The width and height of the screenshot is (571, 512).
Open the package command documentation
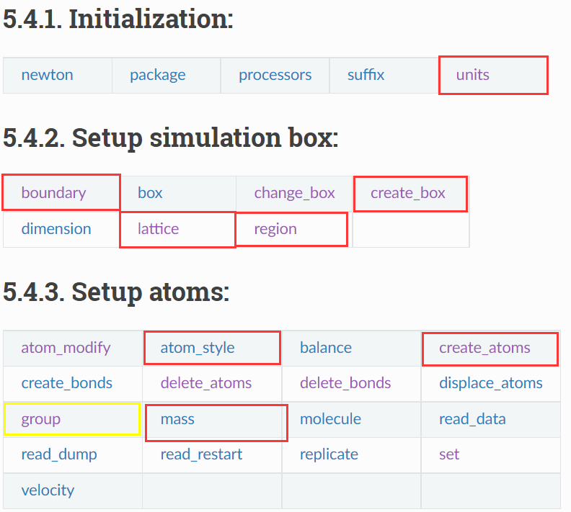coord(157,75)
